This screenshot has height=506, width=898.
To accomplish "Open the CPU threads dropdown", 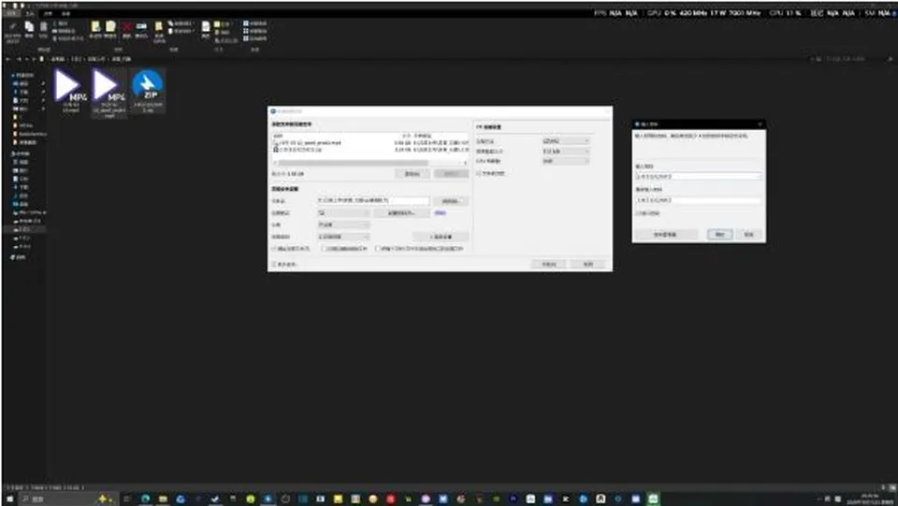I will [566, 161].
